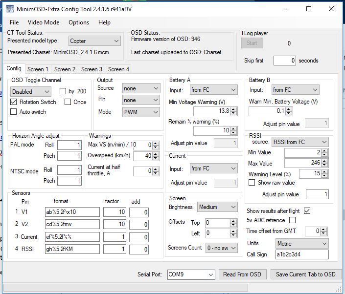Screen dimensions: 345x294
Task: Increase the Min Voltage Warning spinner value
Action: tap(234, 109)
